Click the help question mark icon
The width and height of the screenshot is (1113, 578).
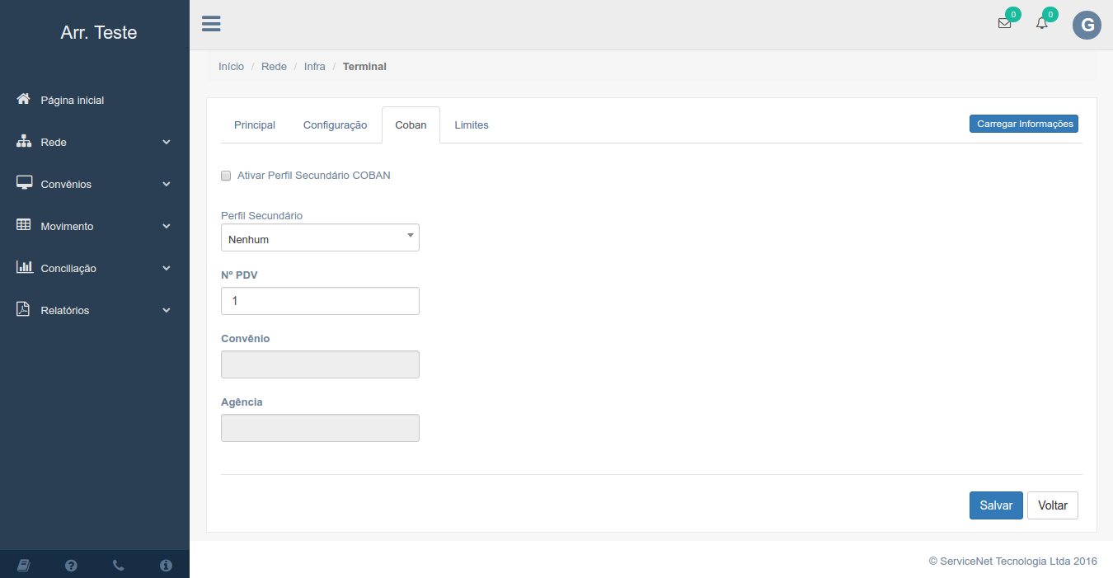pos(71,565)
